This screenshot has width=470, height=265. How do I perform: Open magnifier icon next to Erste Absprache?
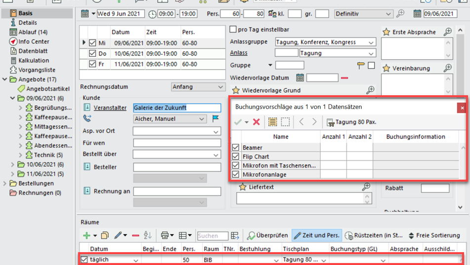447,32
